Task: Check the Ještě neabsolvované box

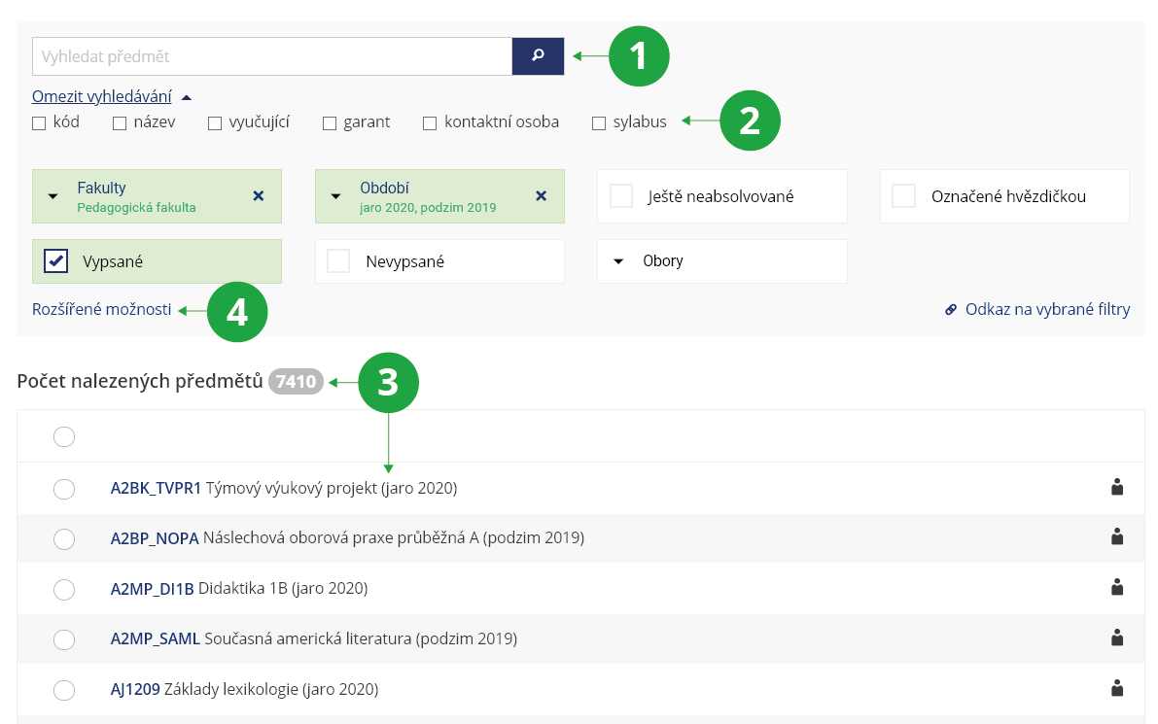Action: (x=621, y=196)
